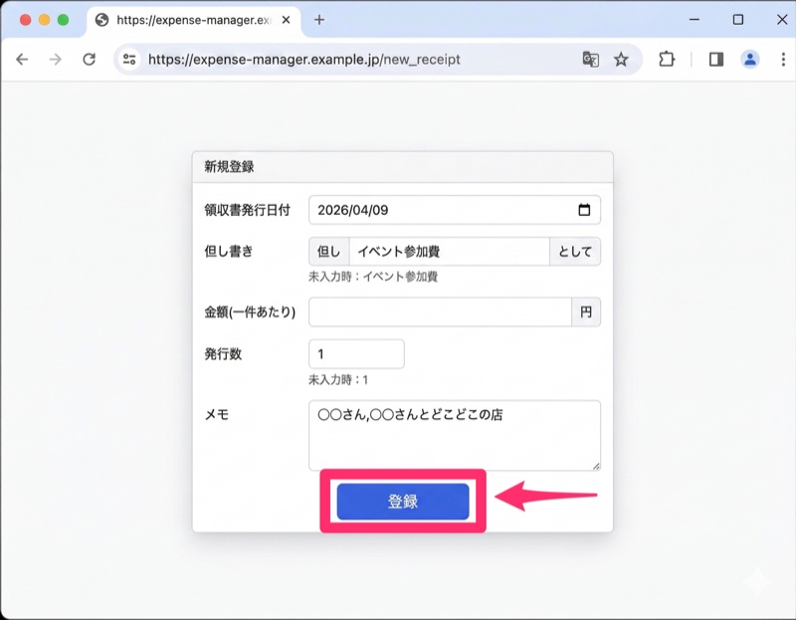Bookmark this page with the star icon
The image size is (796, 620).
coord(622,59)
